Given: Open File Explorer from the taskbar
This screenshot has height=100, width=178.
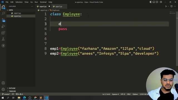Looking at the screenshot, I should coord(19,98).
